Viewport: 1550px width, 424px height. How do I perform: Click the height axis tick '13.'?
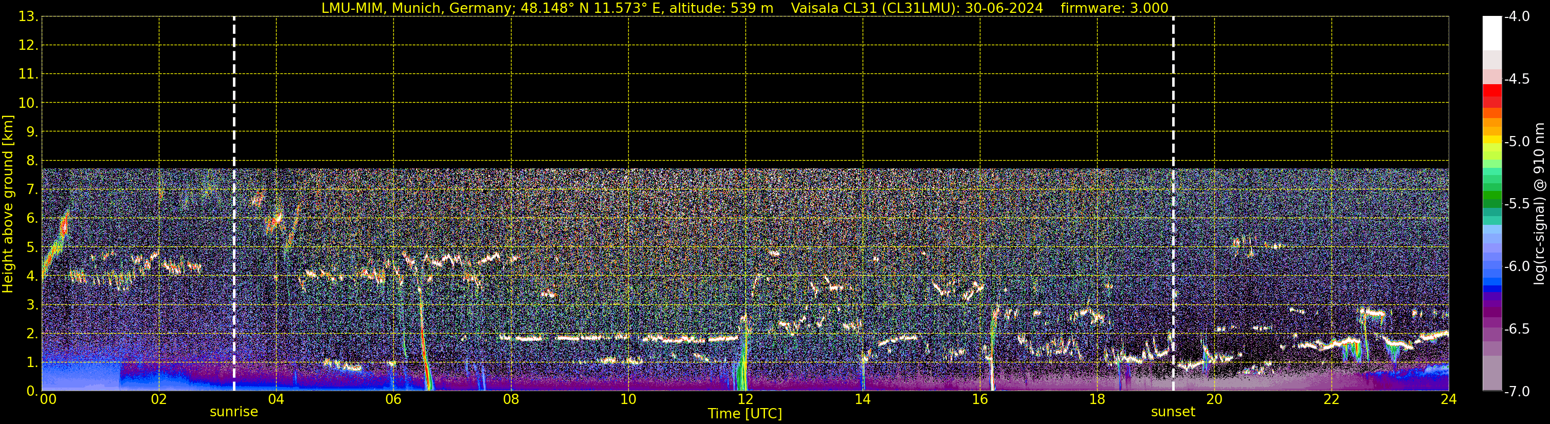28,17
